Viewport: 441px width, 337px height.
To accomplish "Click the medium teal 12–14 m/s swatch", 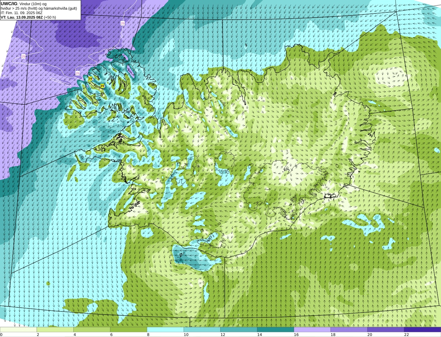I will tap(239, 329).
